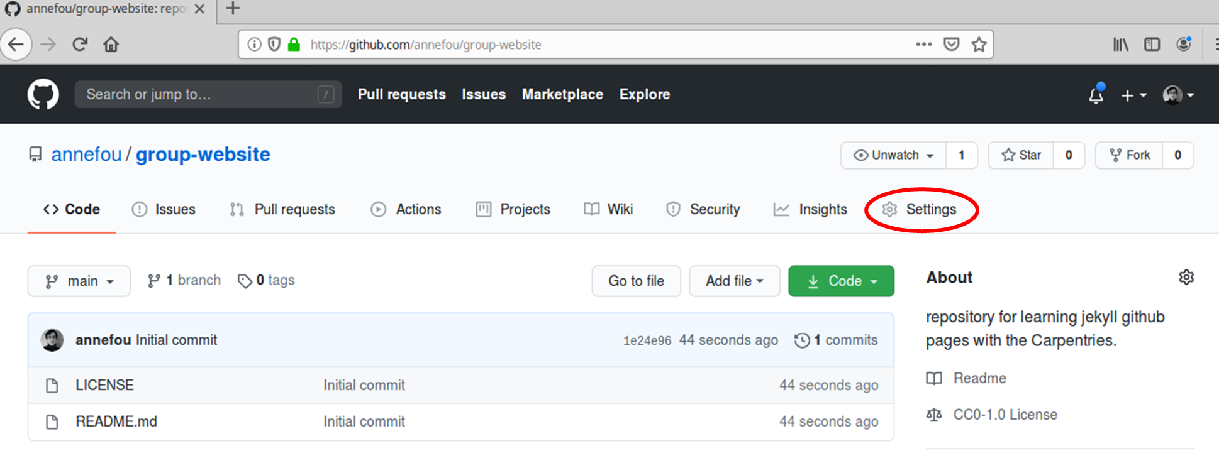View the 0 tags link
The image size is (1219, 451).
[x=266, y=280]
